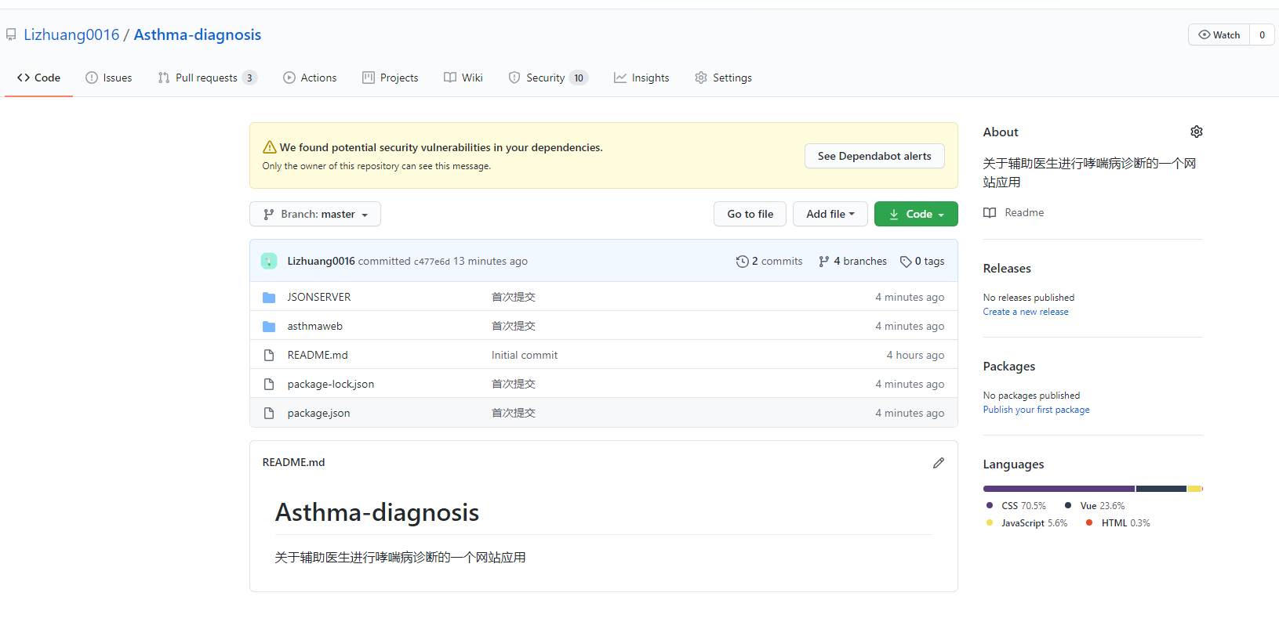
Task: Click the Pull requests icon
Action: 164,78
